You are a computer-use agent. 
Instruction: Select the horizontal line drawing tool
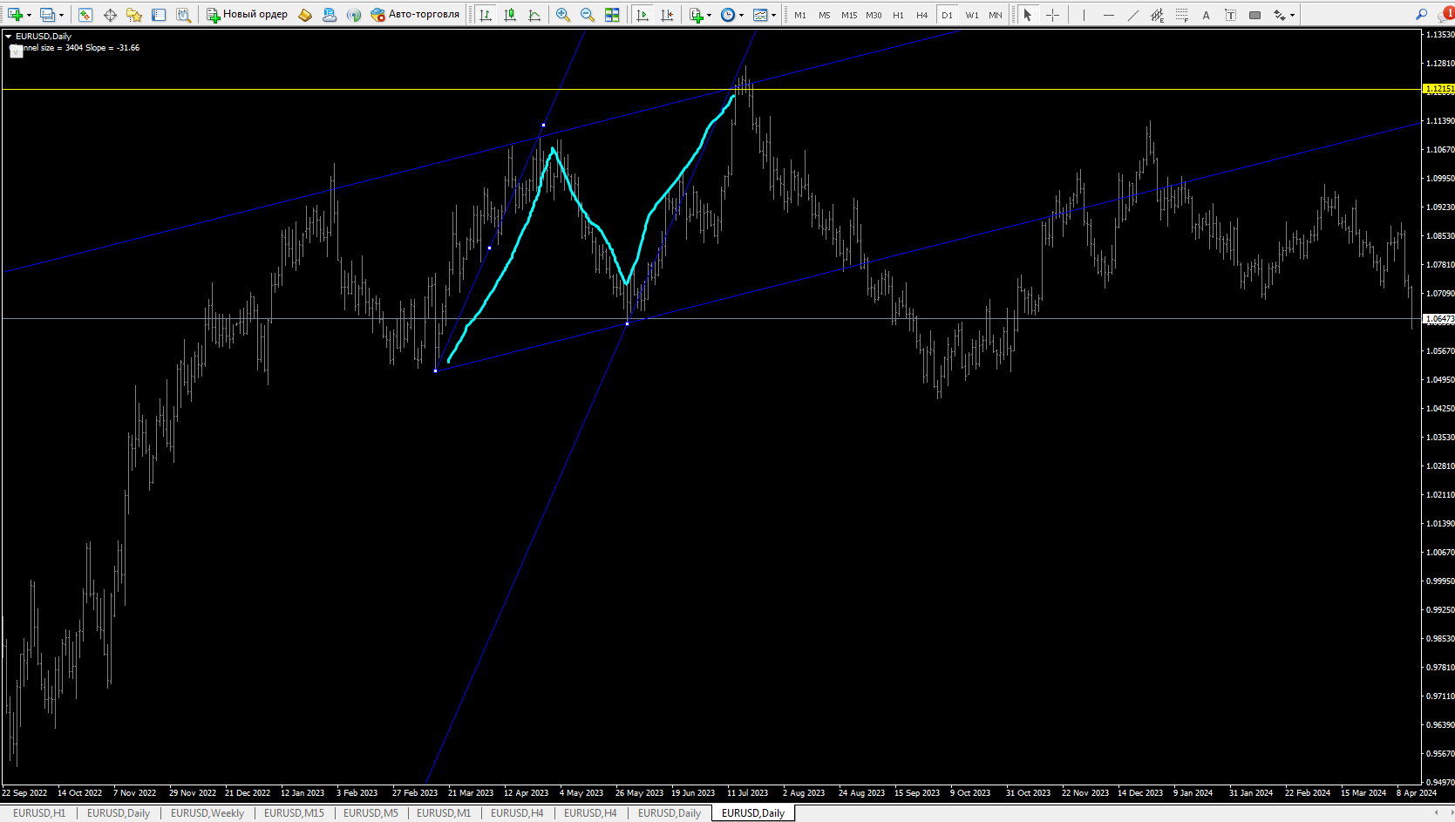coord(1108,15)
